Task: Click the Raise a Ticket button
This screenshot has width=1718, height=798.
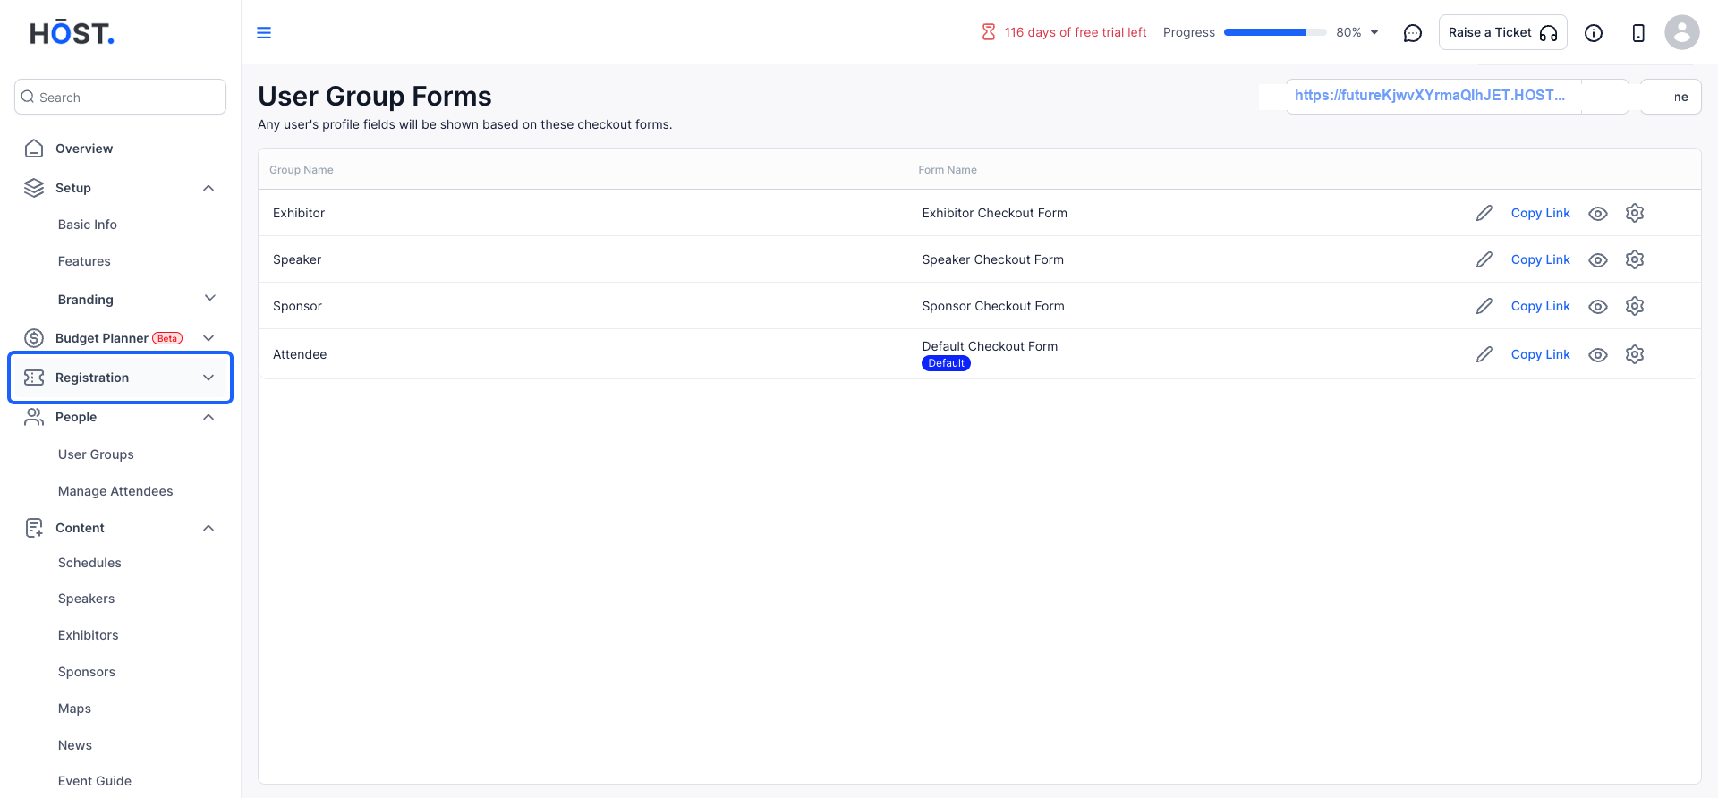Action: point(1503,32)
